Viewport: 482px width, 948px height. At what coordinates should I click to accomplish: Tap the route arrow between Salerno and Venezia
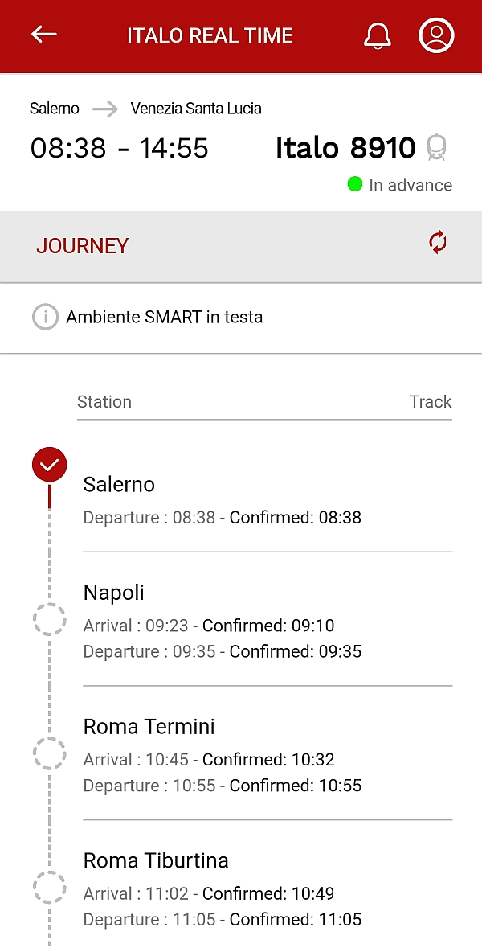104,109
